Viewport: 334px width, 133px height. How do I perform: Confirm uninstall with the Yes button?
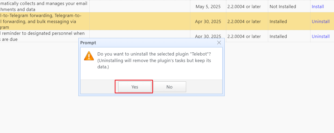(135, 87)
